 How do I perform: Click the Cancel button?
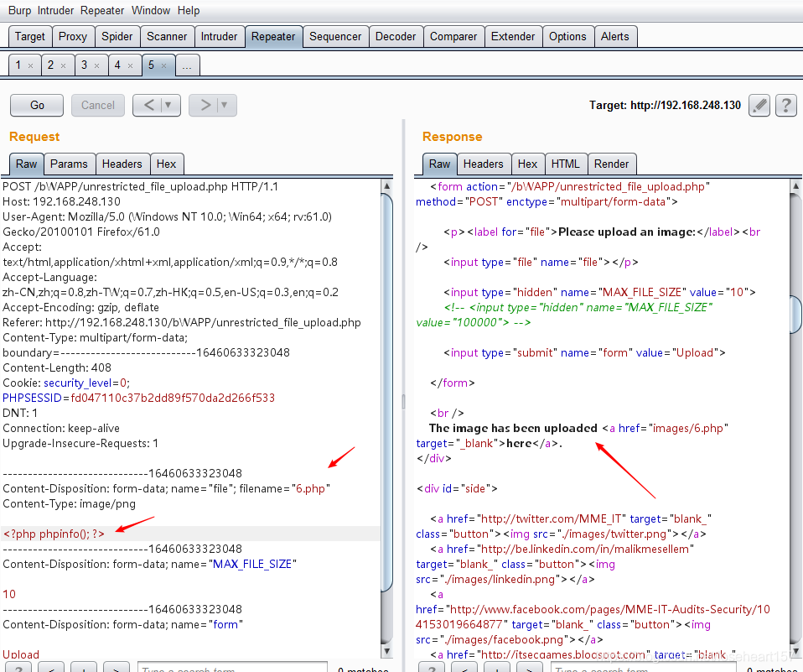click(x=98, y=105)
